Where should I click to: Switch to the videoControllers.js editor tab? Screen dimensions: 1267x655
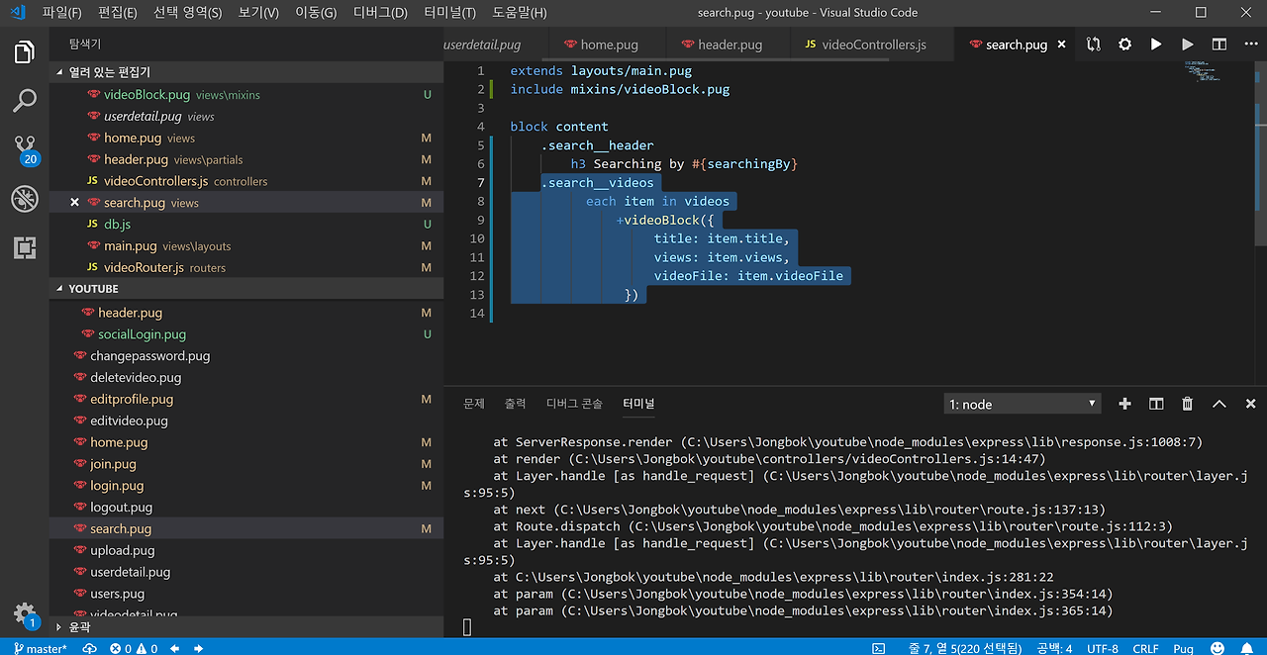pos(873,45)
